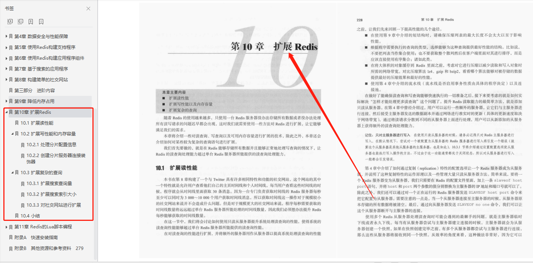Click bookmark icon beside 第9章 降低内存占用
This screenshot has height=263, width=533.
[x=11, y=101]
